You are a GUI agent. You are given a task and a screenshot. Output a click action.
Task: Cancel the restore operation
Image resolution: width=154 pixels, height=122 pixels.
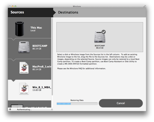pos(121,103)
